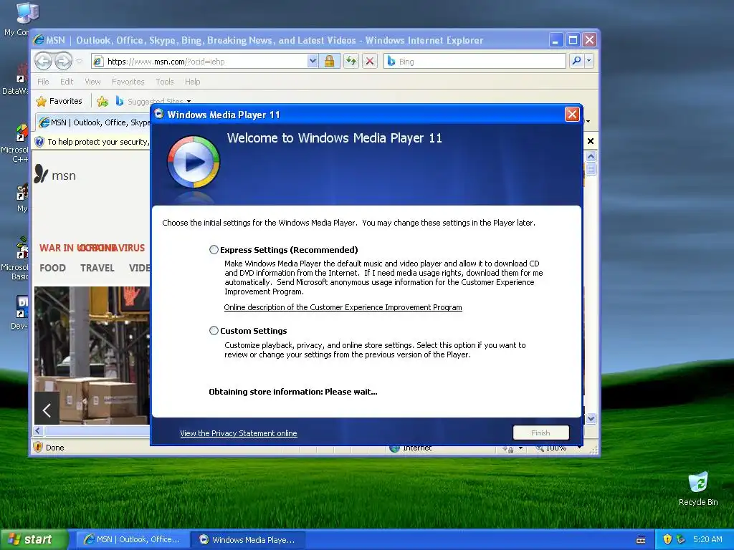
Task: Click the system clock showing 5:20 AM
Action: pyautogui.click(x=707, y=539)
